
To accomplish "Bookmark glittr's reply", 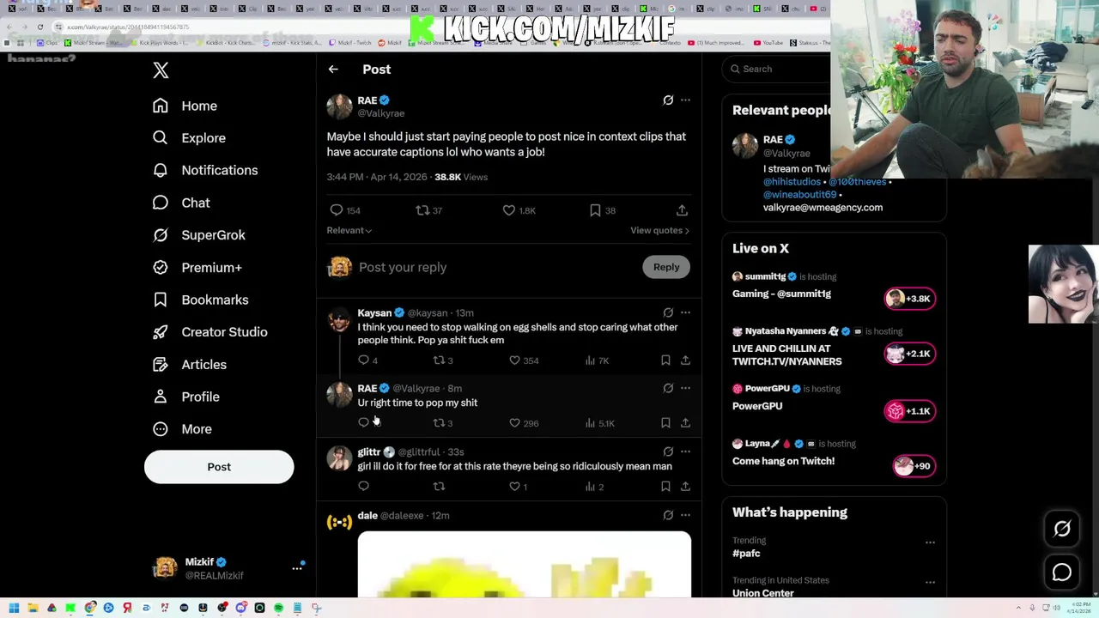I will coord(665,487).
